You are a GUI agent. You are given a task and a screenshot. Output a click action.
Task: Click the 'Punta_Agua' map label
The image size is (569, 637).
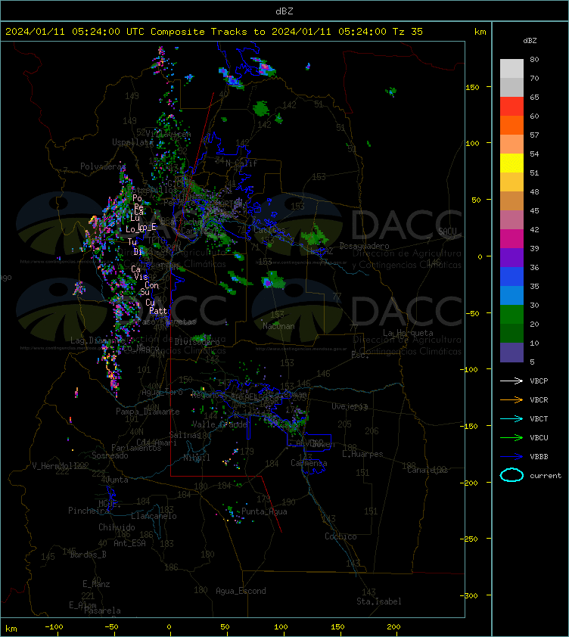tap(264, 512)
